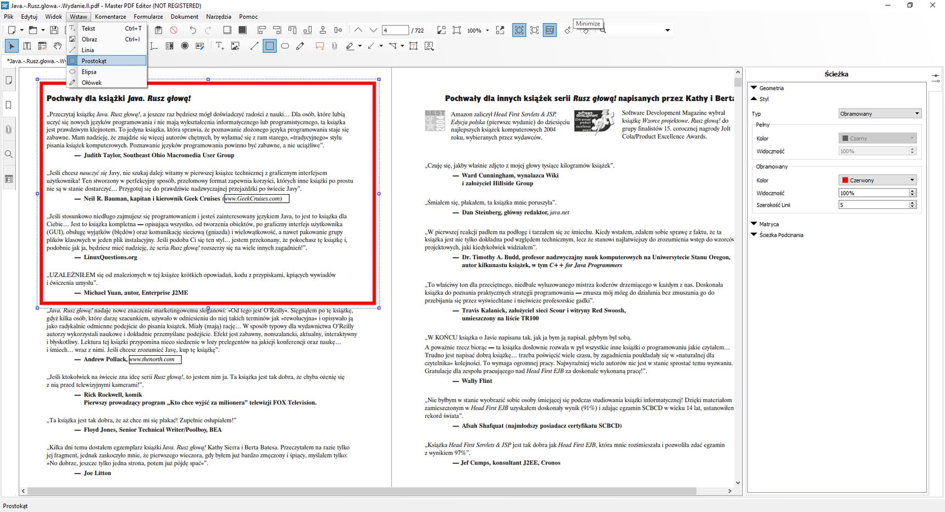
Task: Open the Plik menu
Action: point(9,16)
